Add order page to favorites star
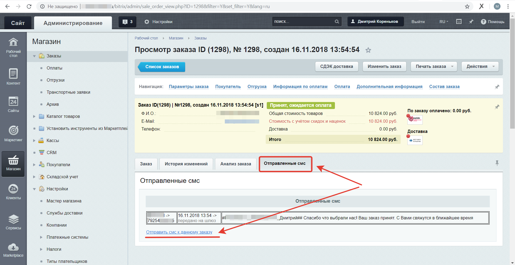The height and width of the screenshot is (265, 515). 368,50
